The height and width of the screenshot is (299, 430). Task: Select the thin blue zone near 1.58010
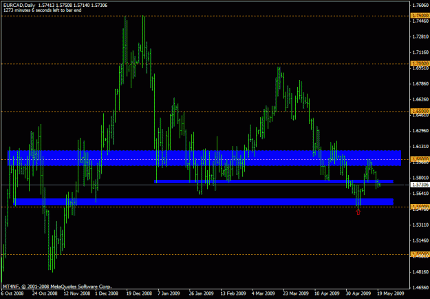click(x=274, y=181)
